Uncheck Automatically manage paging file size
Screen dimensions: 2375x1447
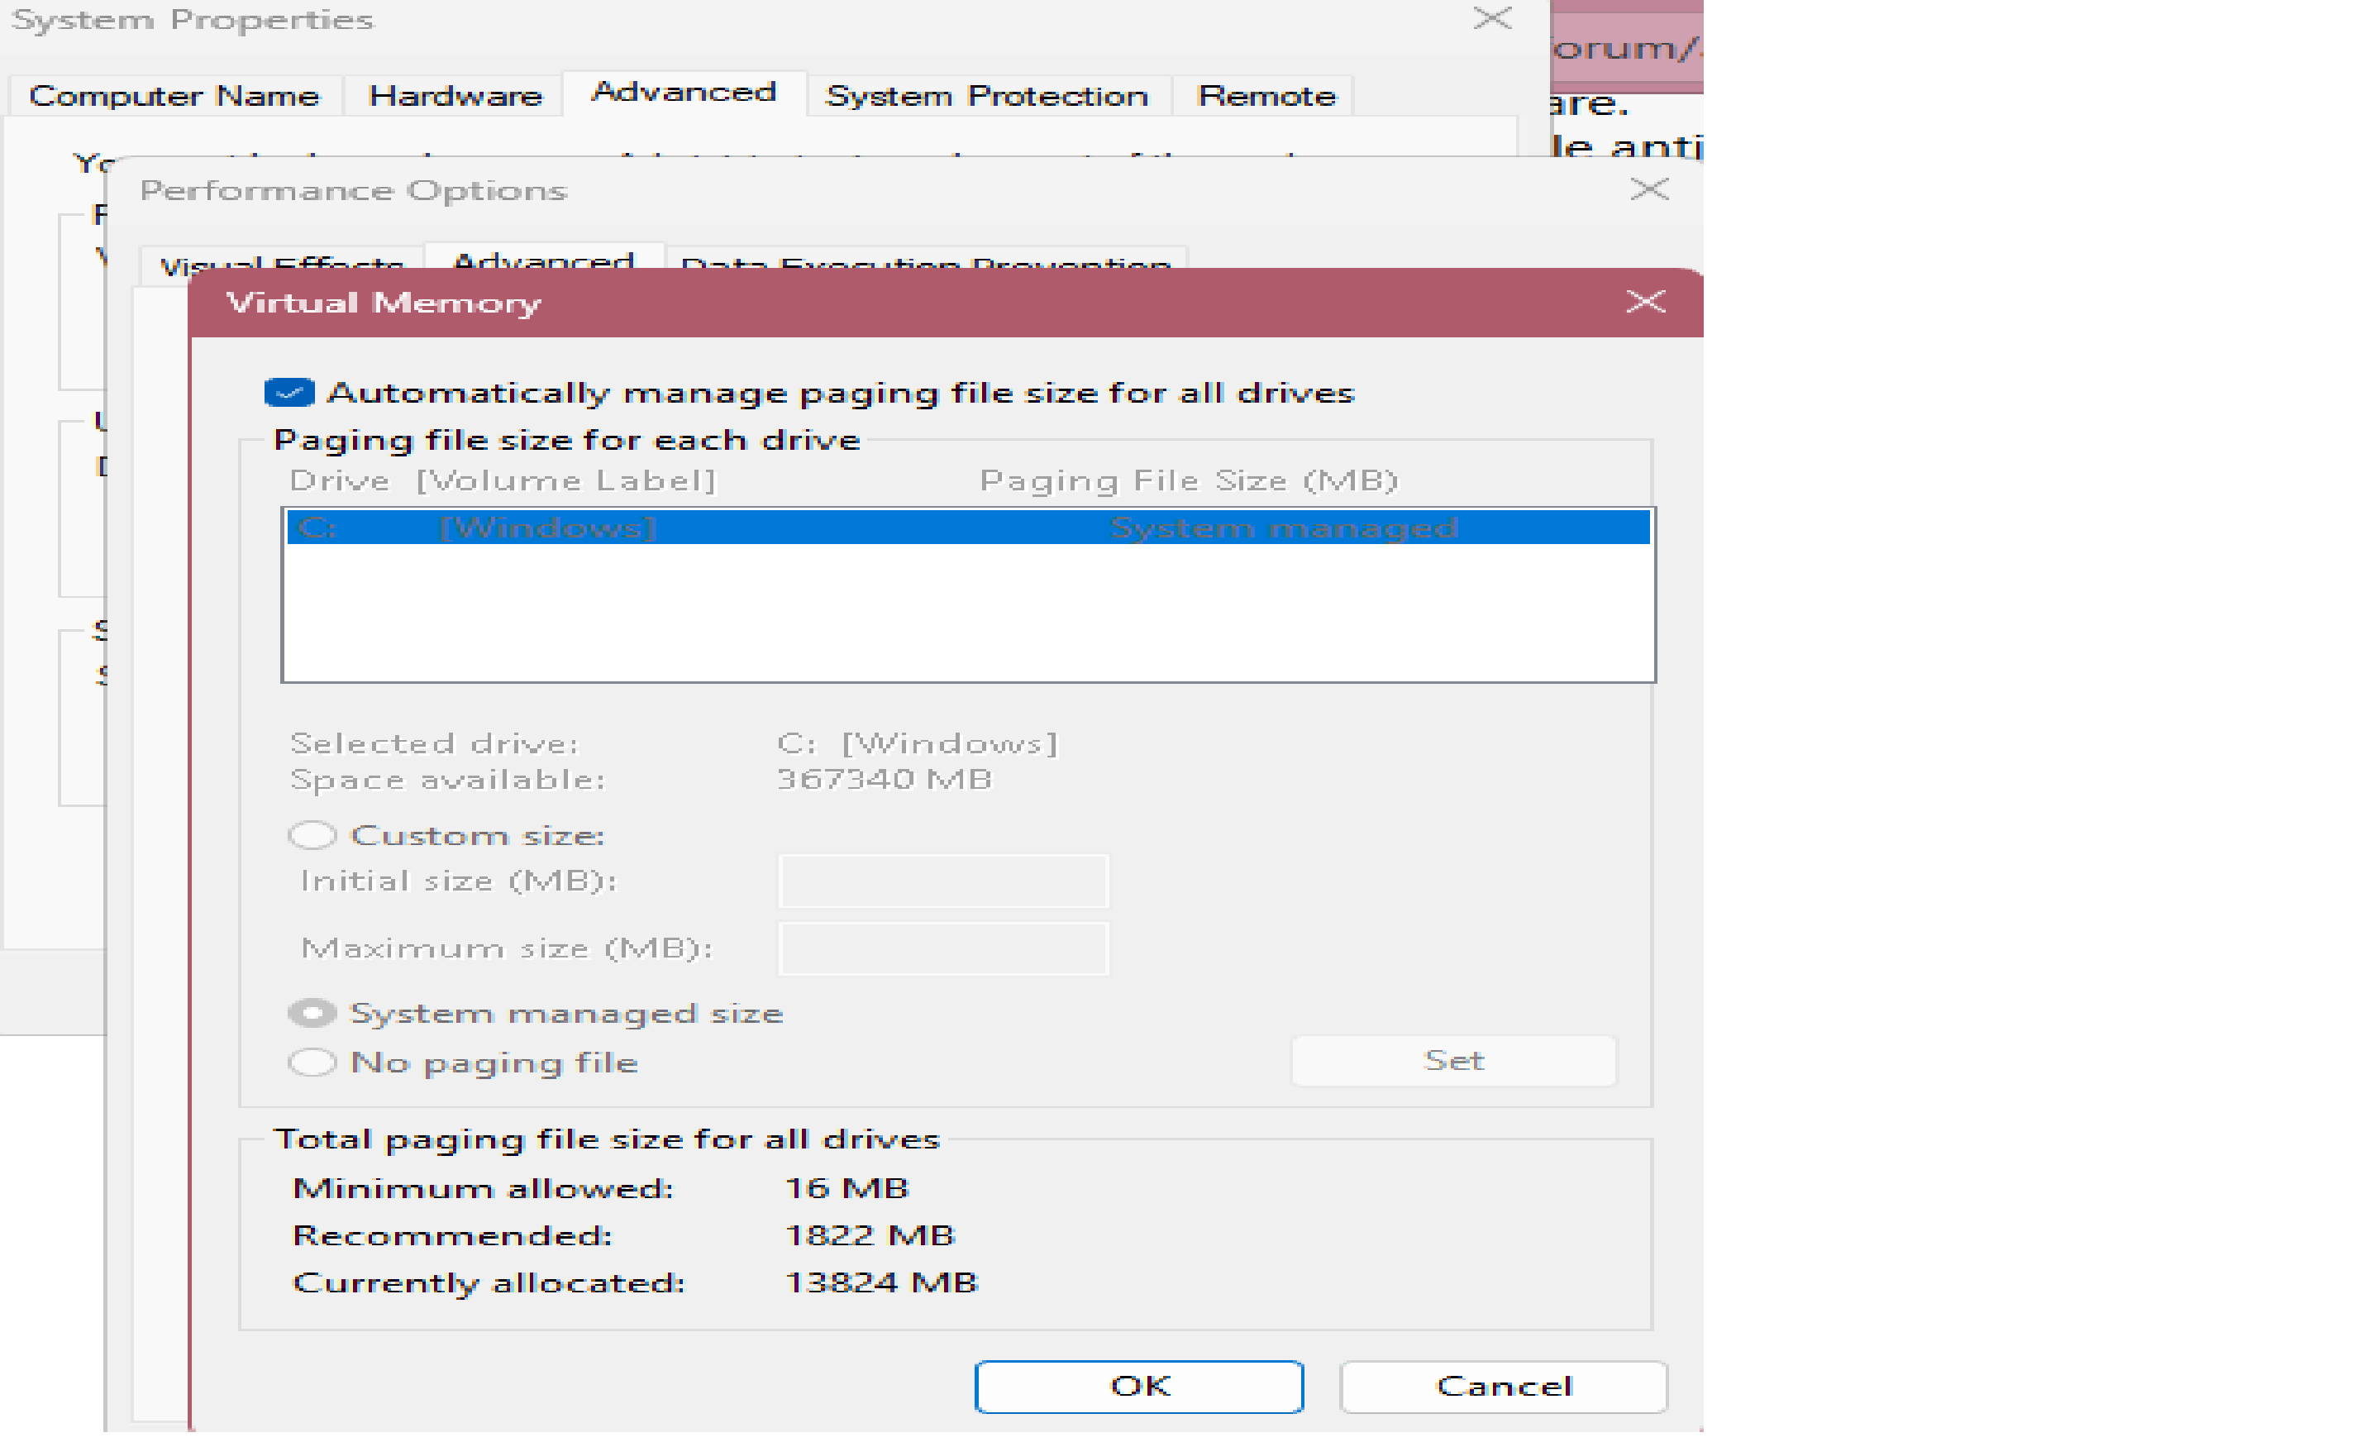289,393
